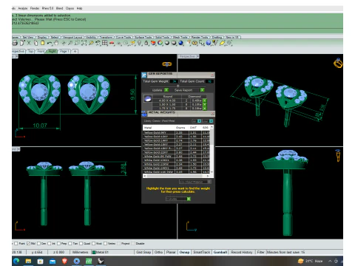The width and height of the screenshot is (355, 266).
Task: Click the yellow pencil icon in toolbar
Action: coord(222,43)
